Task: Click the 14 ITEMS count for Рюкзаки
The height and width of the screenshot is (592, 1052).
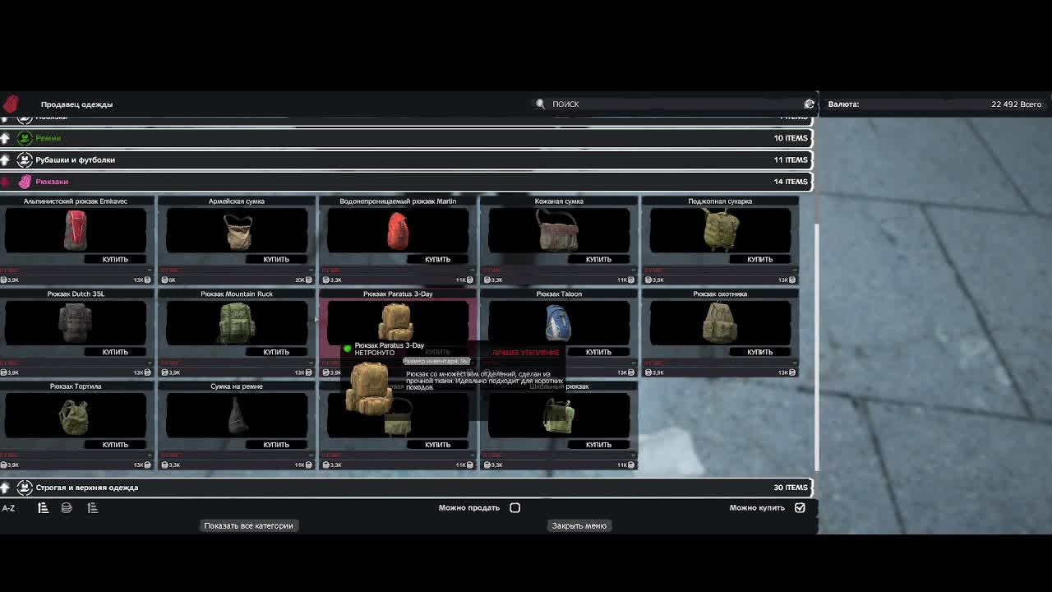Action: 791,182
